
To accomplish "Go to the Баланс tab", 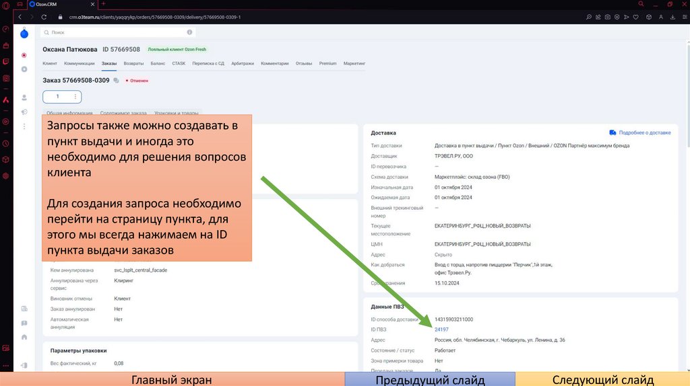I will tap(158, 63).
